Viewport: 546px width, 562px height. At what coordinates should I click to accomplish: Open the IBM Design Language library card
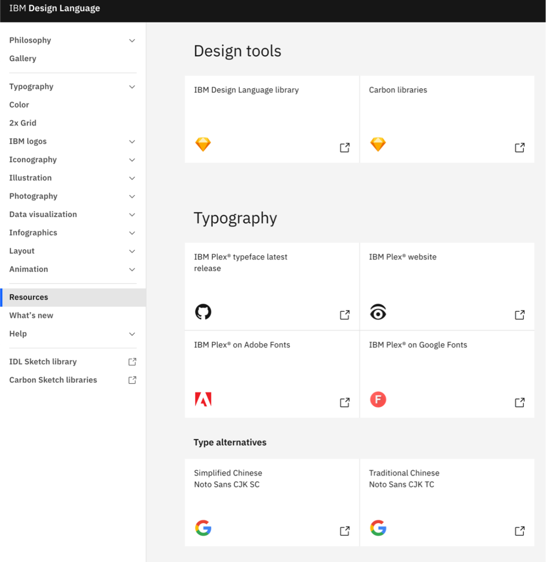point(272,119)
